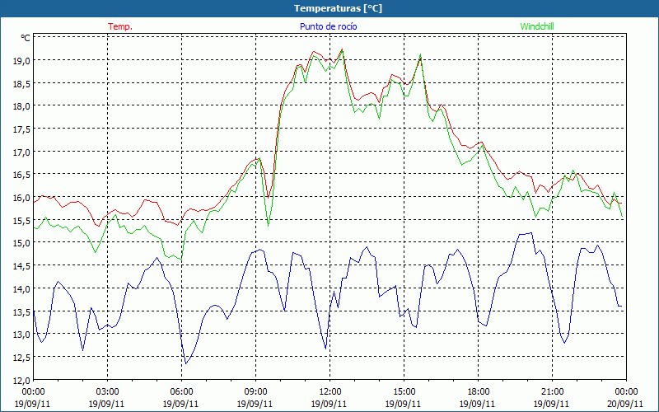Click the 21:00 time axis label
Viewport: 659px width, 412px height.
(552, 392)
